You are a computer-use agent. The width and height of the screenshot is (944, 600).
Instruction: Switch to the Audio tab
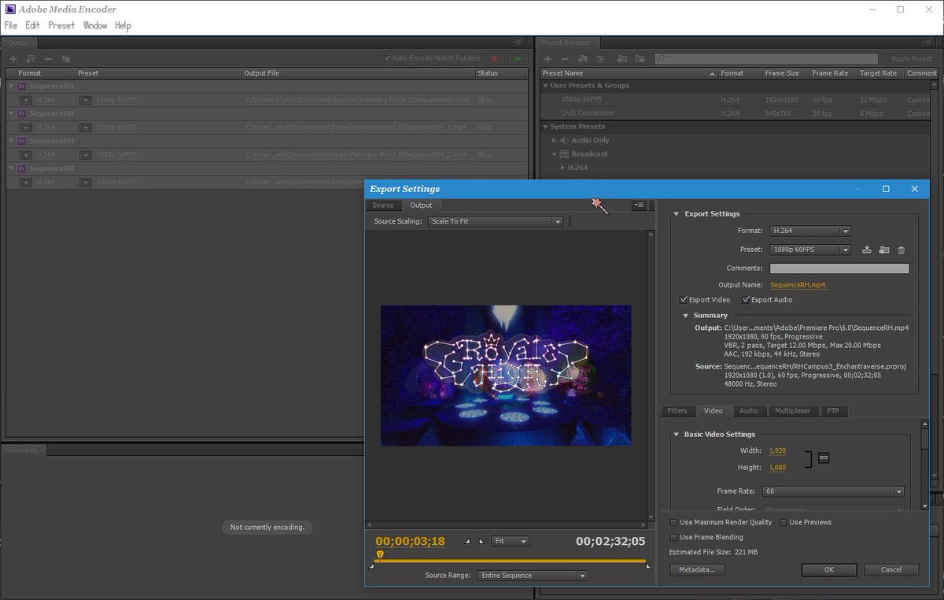click(x=749, y=411)
